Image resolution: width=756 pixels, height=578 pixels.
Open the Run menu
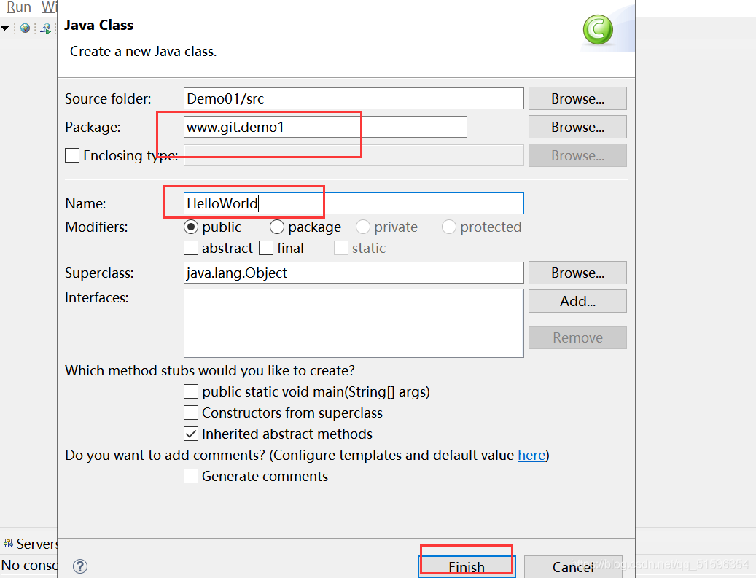(18, 7)
